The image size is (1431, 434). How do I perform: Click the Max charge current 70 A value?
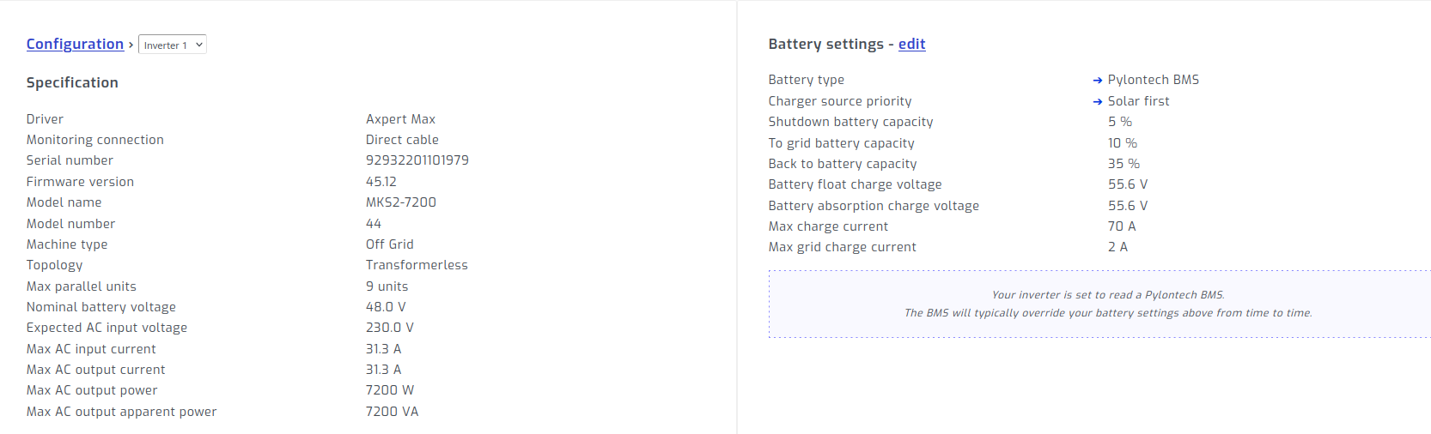(1122, 226)
